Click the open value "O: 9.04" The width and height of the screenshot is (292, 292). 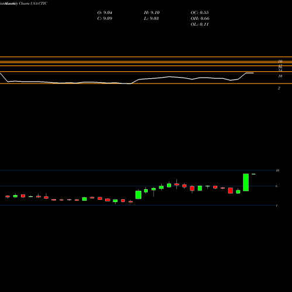pos(105,13)
